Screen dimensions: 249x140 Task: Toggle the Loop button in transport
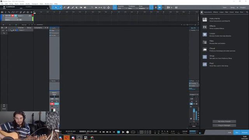click(x=133, y=132)
